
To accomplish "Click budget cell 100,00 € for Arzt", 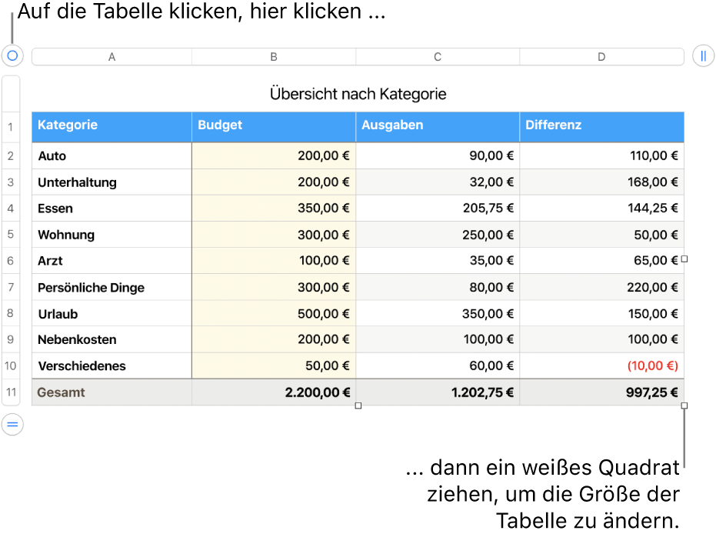I will 274,261.
